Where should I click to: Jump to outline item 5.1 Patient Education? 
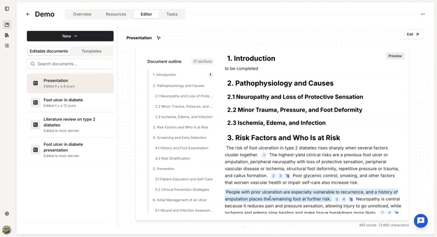point(184,179)
